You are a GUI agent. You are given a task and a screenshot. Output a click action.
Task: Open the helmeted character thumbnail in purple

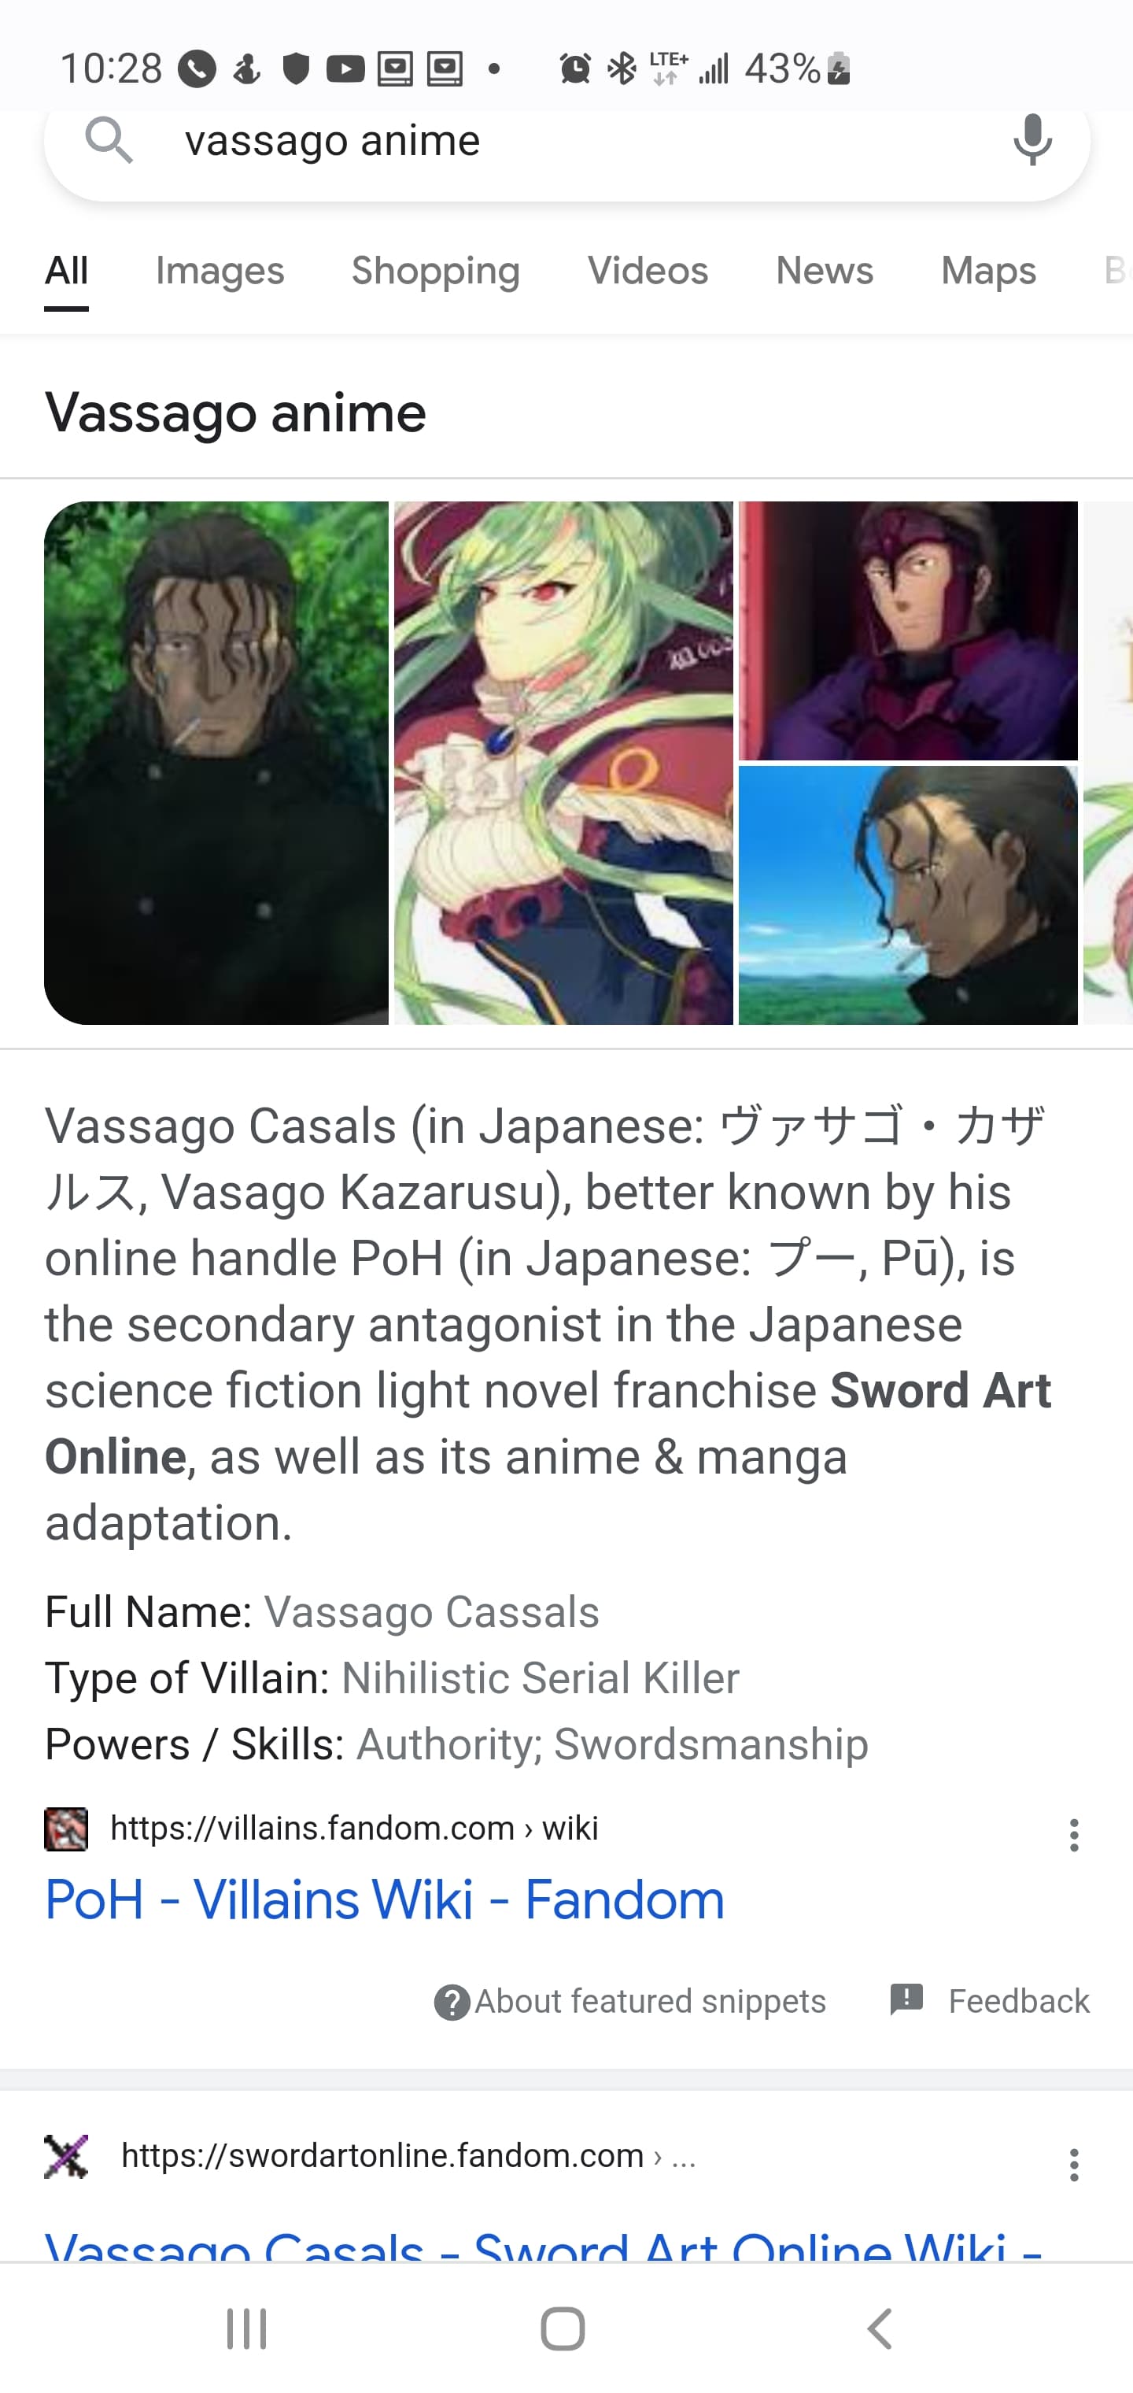coord(908,630)
